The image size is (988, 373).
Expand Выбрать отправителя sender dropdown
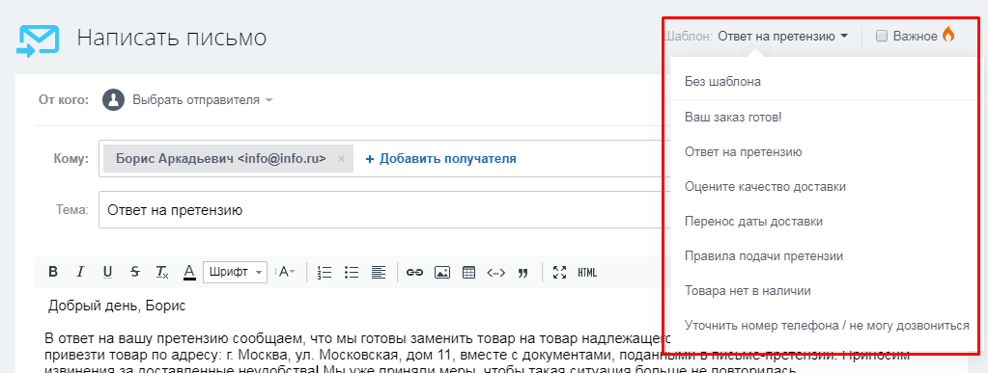click(202, 99)
